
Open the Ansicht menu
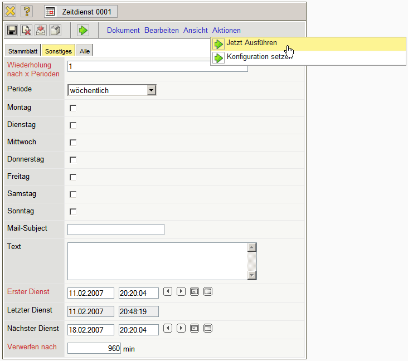coord(196,31)
